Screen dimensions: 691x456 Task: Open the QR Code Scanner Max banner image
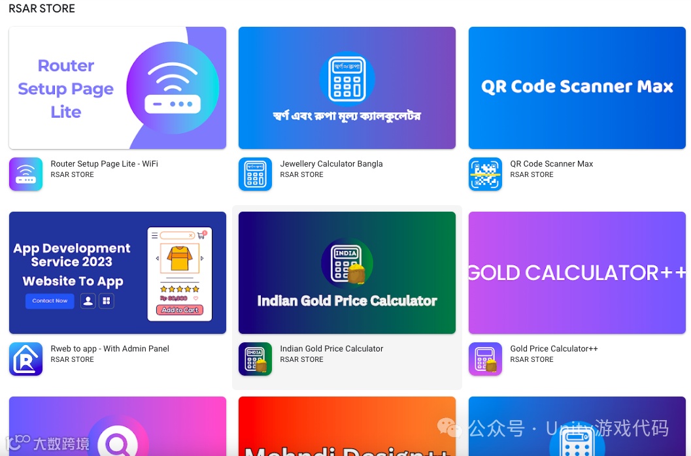pyautogui.click(x=577, y=88)
